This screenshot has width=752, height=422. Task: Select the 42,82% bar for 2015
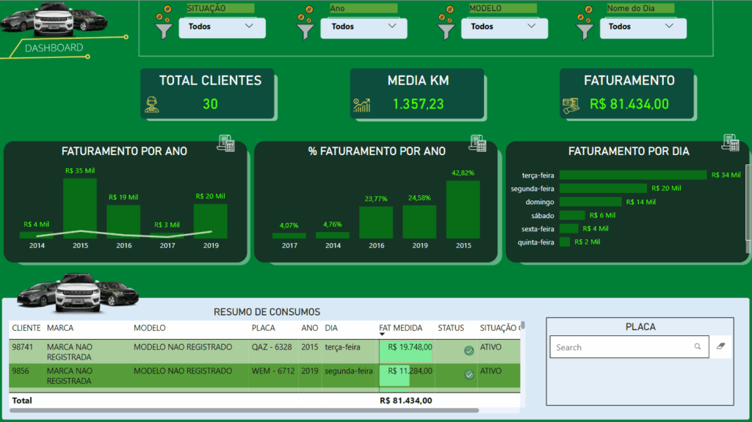[x=463, y=209]
